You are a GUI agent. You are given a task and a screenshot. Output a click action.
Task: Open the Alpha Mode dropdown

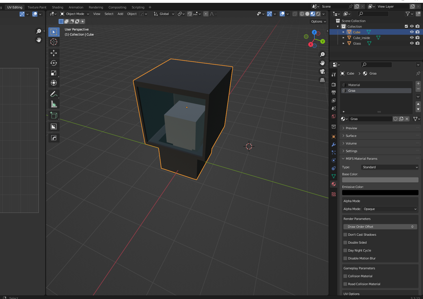click(x=390, y=209)
